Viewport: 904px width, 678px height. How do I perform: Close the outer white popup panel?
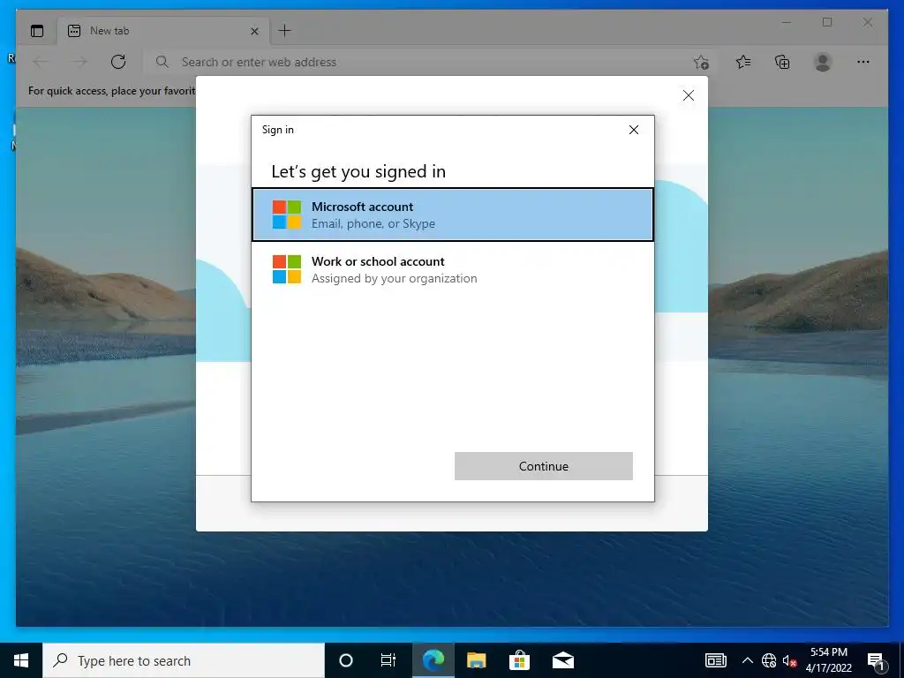[689, 95]
